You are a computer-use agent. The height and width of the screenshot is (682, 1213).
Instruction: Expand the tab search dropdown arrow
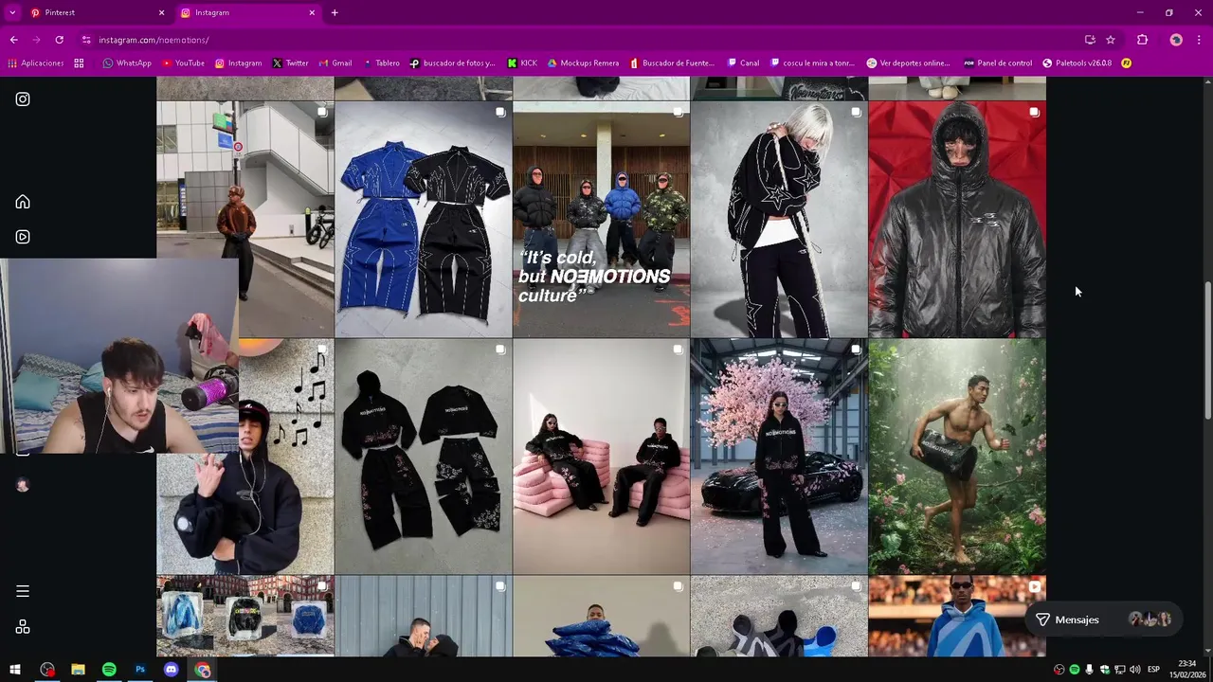point(12,12)
